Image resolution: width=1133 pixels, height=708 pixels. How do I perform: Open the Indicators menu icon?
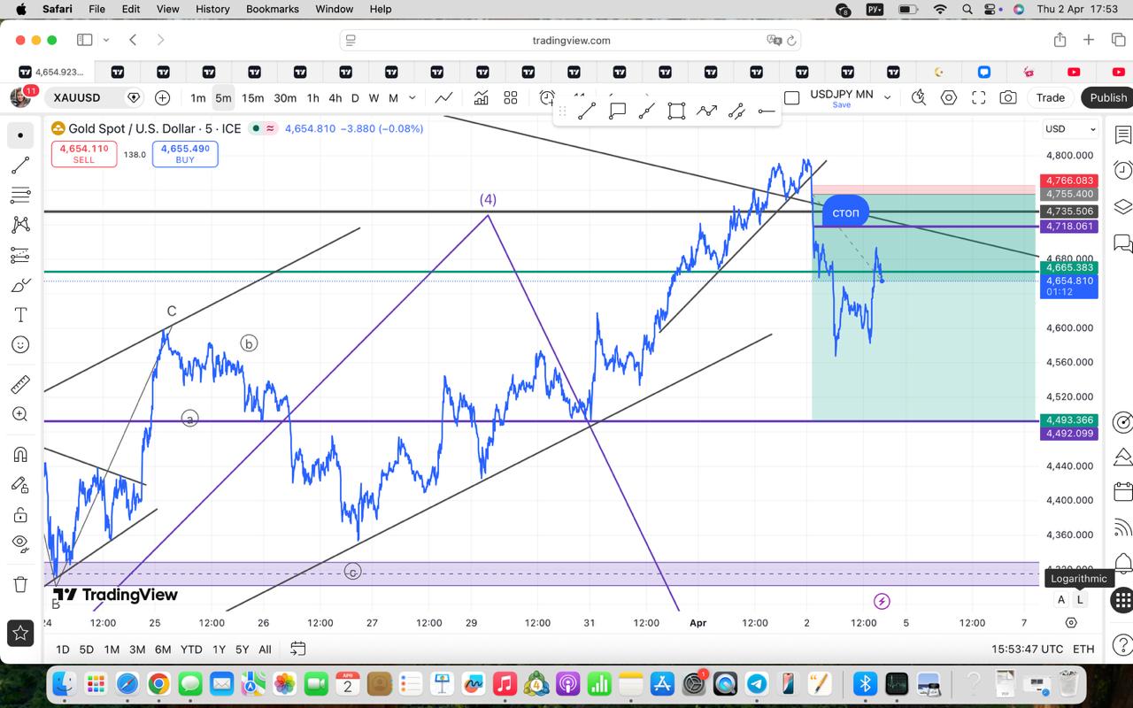pos(481,97)
